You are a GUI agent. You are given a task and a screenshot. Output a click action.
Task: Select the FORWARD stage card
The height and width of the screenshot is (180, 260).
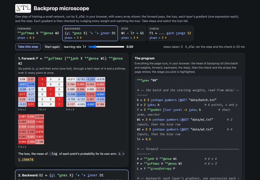click(38, 33)
